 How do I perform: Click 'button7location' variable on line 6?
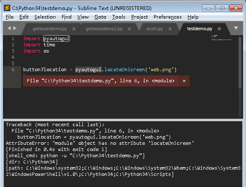click(x=45, y=70)
